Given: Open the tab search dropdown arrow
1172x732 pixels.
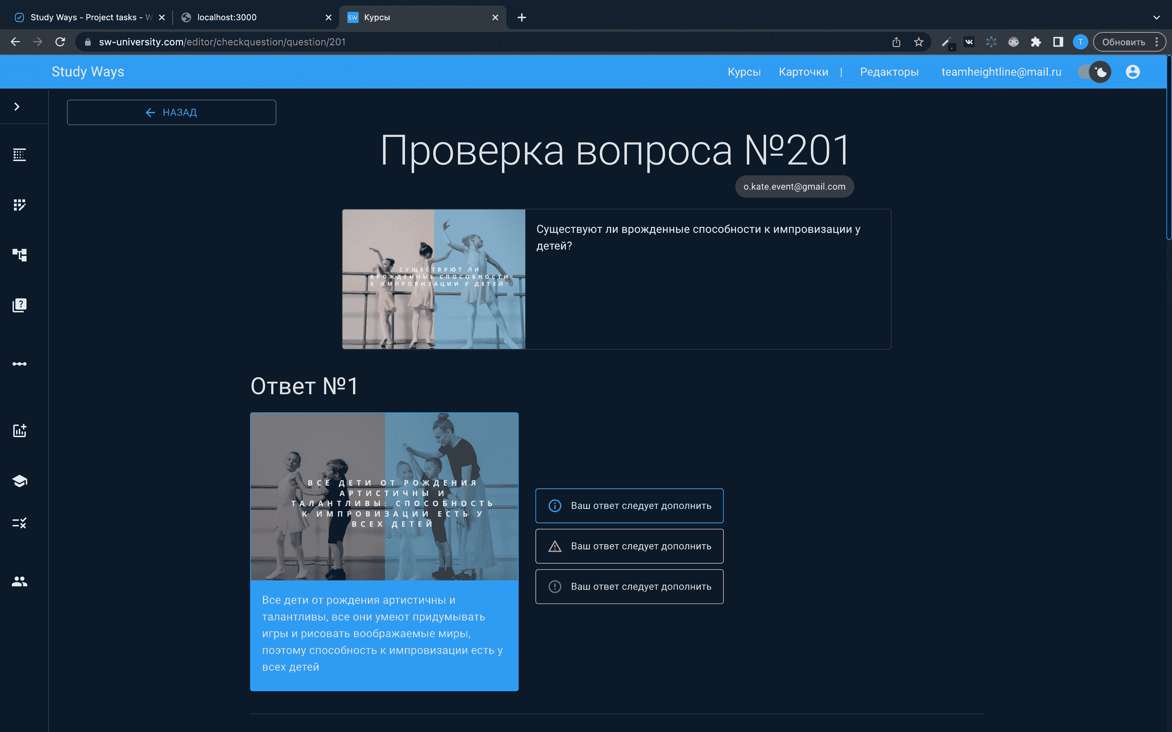Looking at the screenshot, I should (x=1157, y=17).
